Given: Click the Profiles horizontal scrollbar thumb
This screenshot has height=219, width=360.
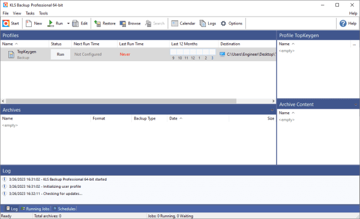Looking at the screenshot, I should [121, 101].
